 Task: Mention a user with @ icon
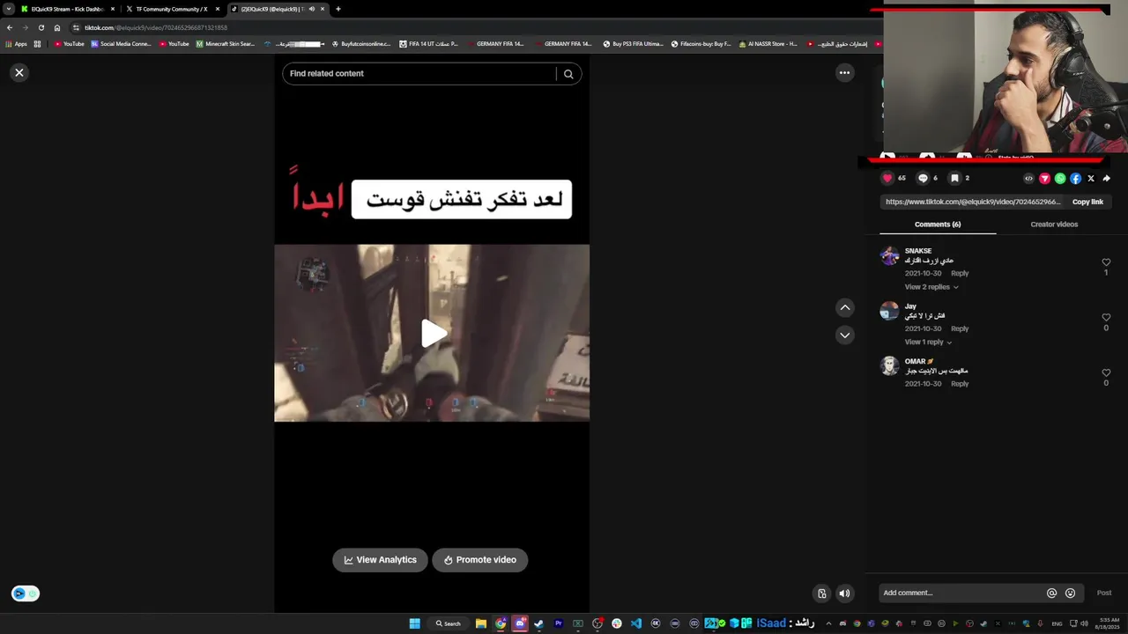click(x=1051, y=593)
